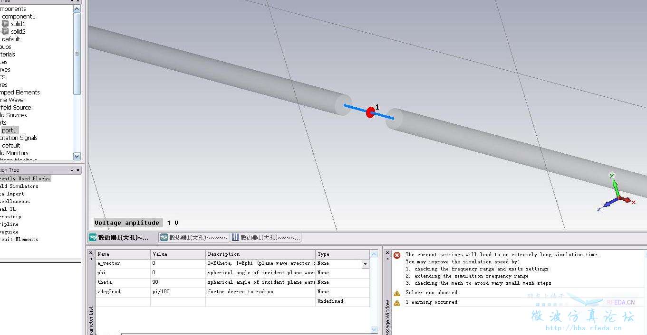647x335 pixels.
Task: Select Miscellaneous in block tree
Action: pyautogui.click(x=15, y=201)
